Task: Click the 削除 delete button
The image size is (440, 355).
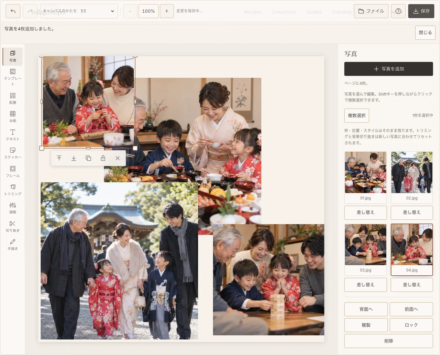Action: (x=389, y=341)
